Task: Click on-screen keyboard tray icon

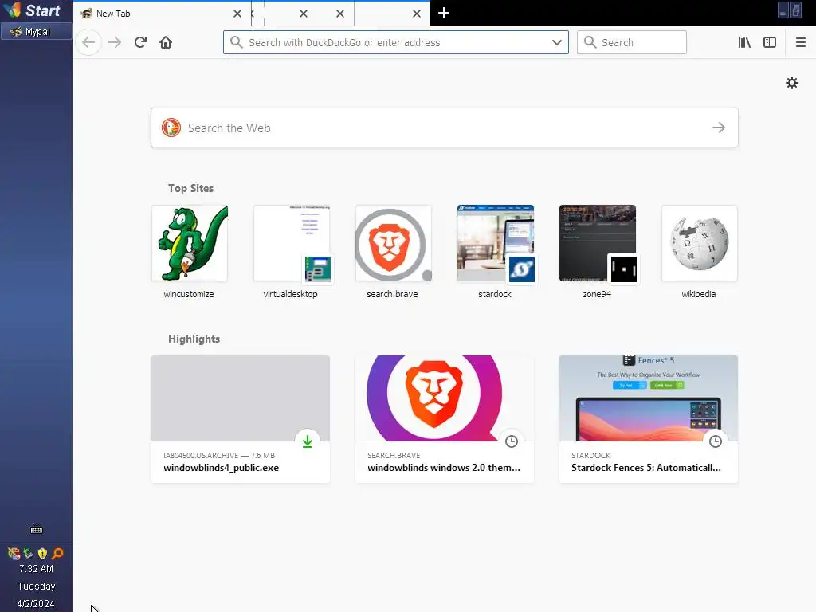Action: [x=37, y=530]
